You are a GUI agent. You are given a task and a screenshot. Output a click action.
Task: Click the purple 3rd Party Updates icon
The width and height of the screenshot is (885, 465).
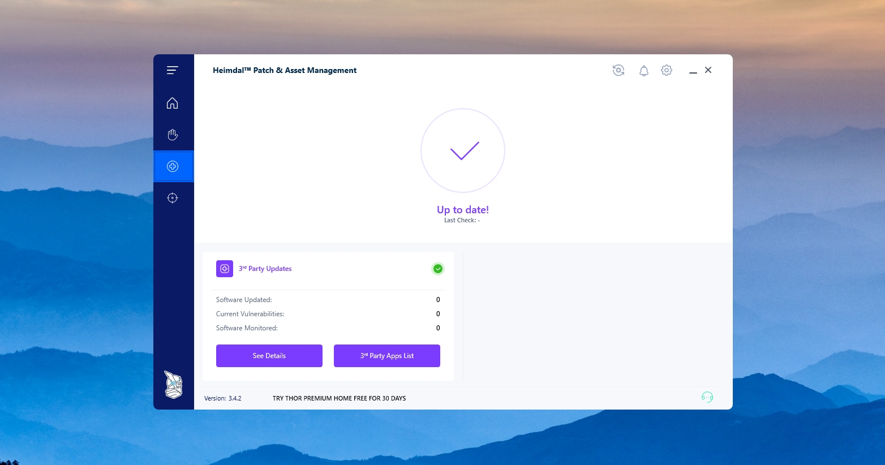click(x=225, y=269)
